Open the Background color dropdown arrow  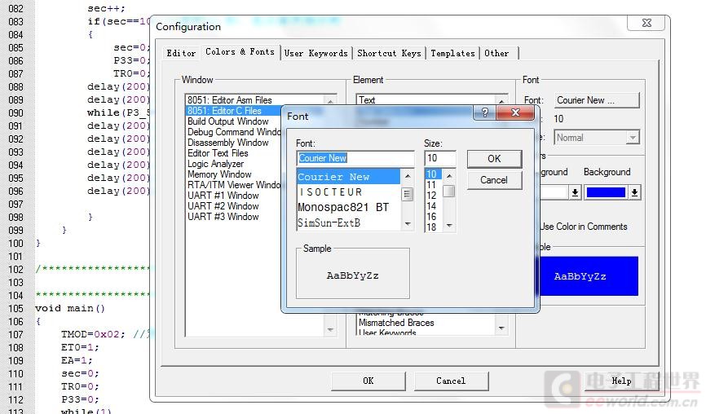634,192
